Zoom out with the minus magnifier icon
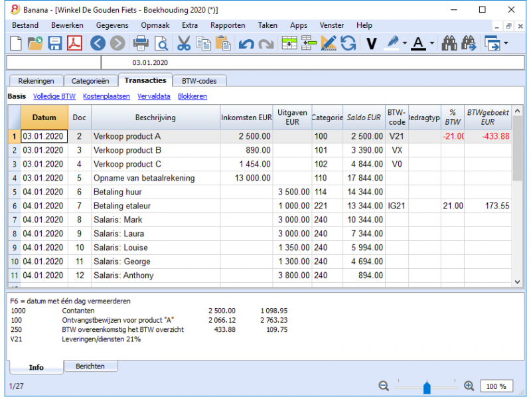 [x=384, y=386]
